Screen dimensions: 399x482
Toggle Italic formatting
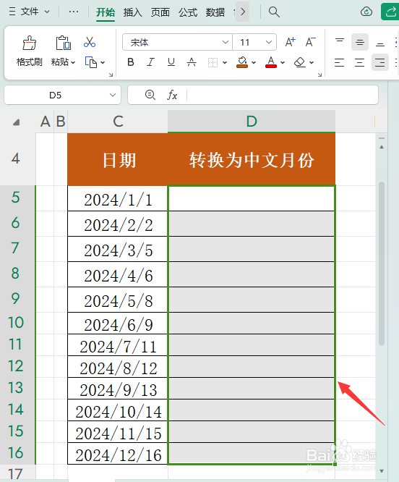pos(150,62)
